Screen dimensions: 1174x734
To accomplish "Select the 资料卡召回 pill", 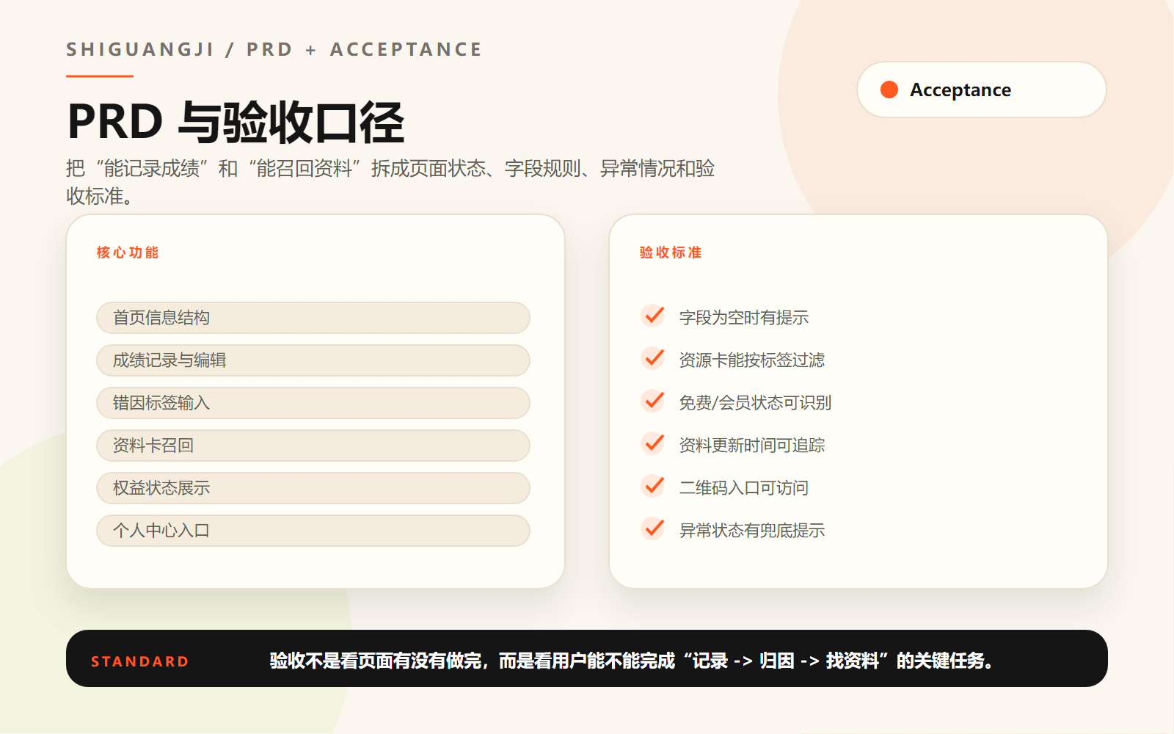I will 313,446.
